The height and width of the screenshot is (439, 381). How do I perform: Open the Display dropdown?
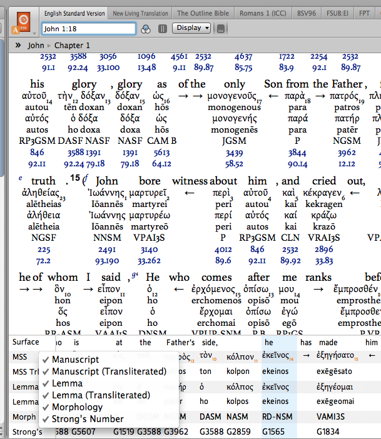coord(191,28)
